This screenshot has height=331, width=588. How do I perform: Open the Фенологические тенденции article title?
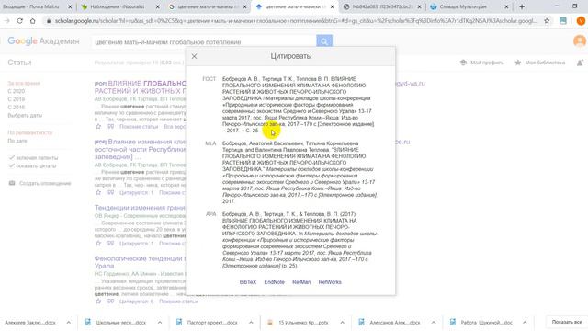140,262
